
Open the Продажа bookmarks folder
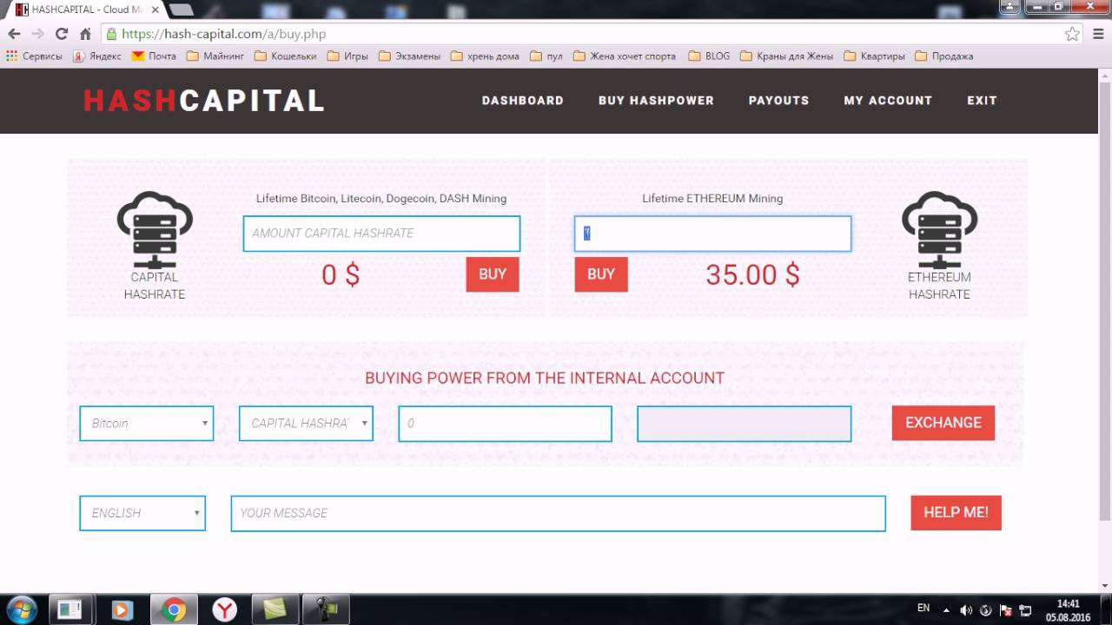(x=944, y=56)
